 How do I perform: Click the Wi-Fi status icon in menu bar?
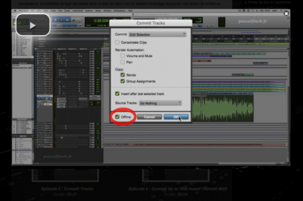[x=252, y=10]
